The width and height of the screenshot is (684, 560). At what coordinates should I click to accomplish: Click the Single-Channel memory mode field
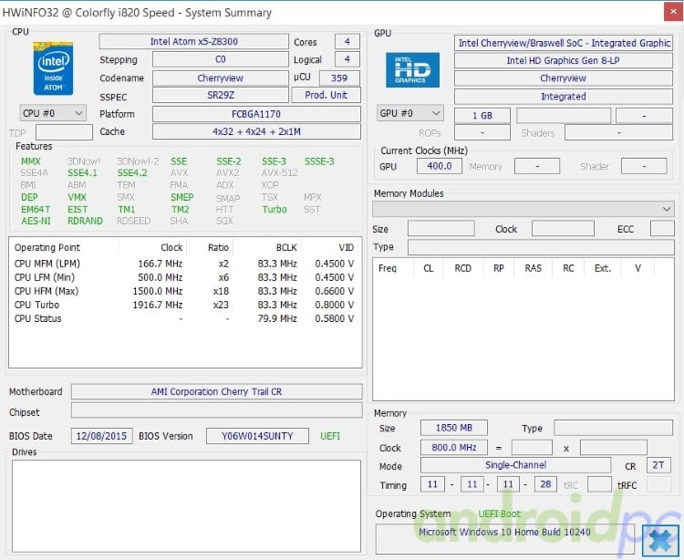point(515,465)
